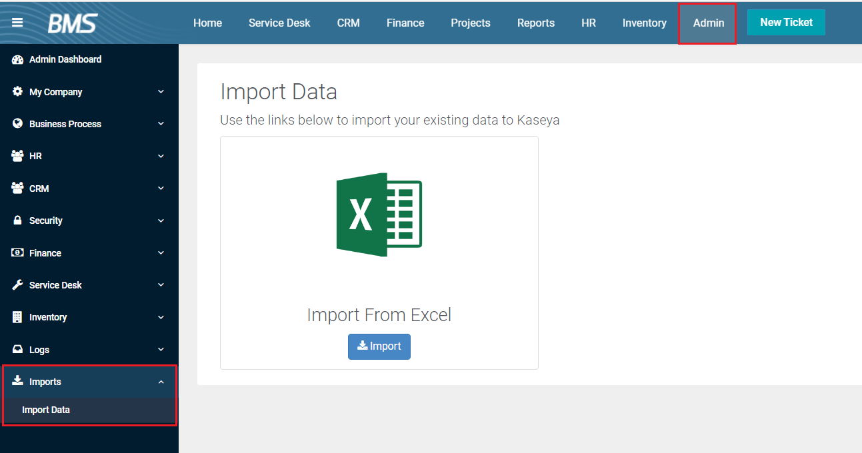Expand Business Process chevron
This screenshot has height=453, width=862.
click(161, 124)
